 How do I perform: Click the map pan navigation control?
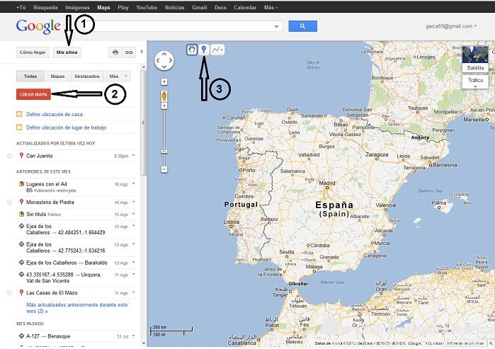click(164, 60)
